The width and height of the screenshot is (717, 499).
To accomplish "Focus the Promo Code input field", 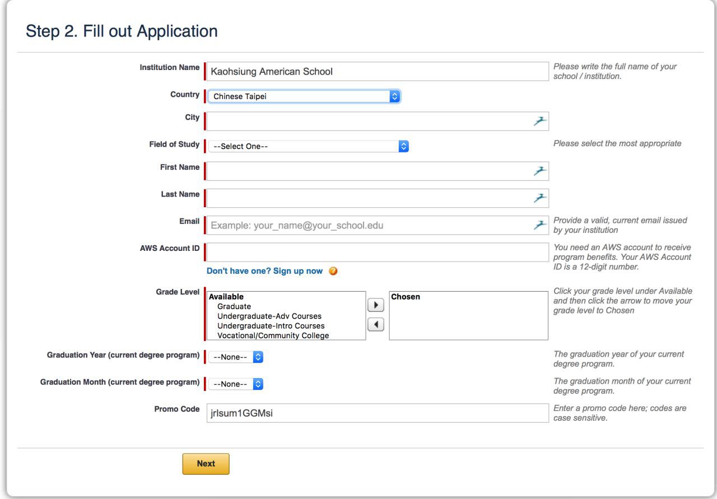I will pos(378,413).
